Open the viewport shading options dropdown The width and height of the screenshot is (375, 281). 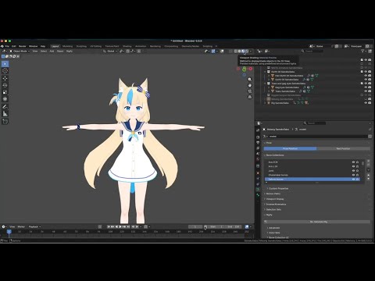(251, 52)
